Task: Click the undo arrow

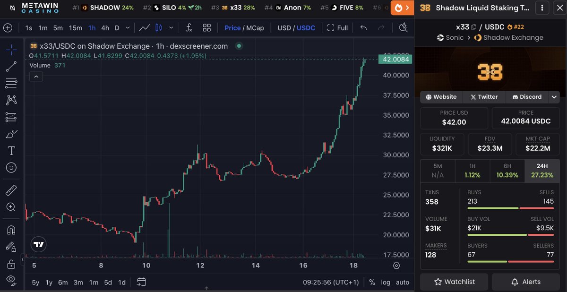Action: (363, 28)
